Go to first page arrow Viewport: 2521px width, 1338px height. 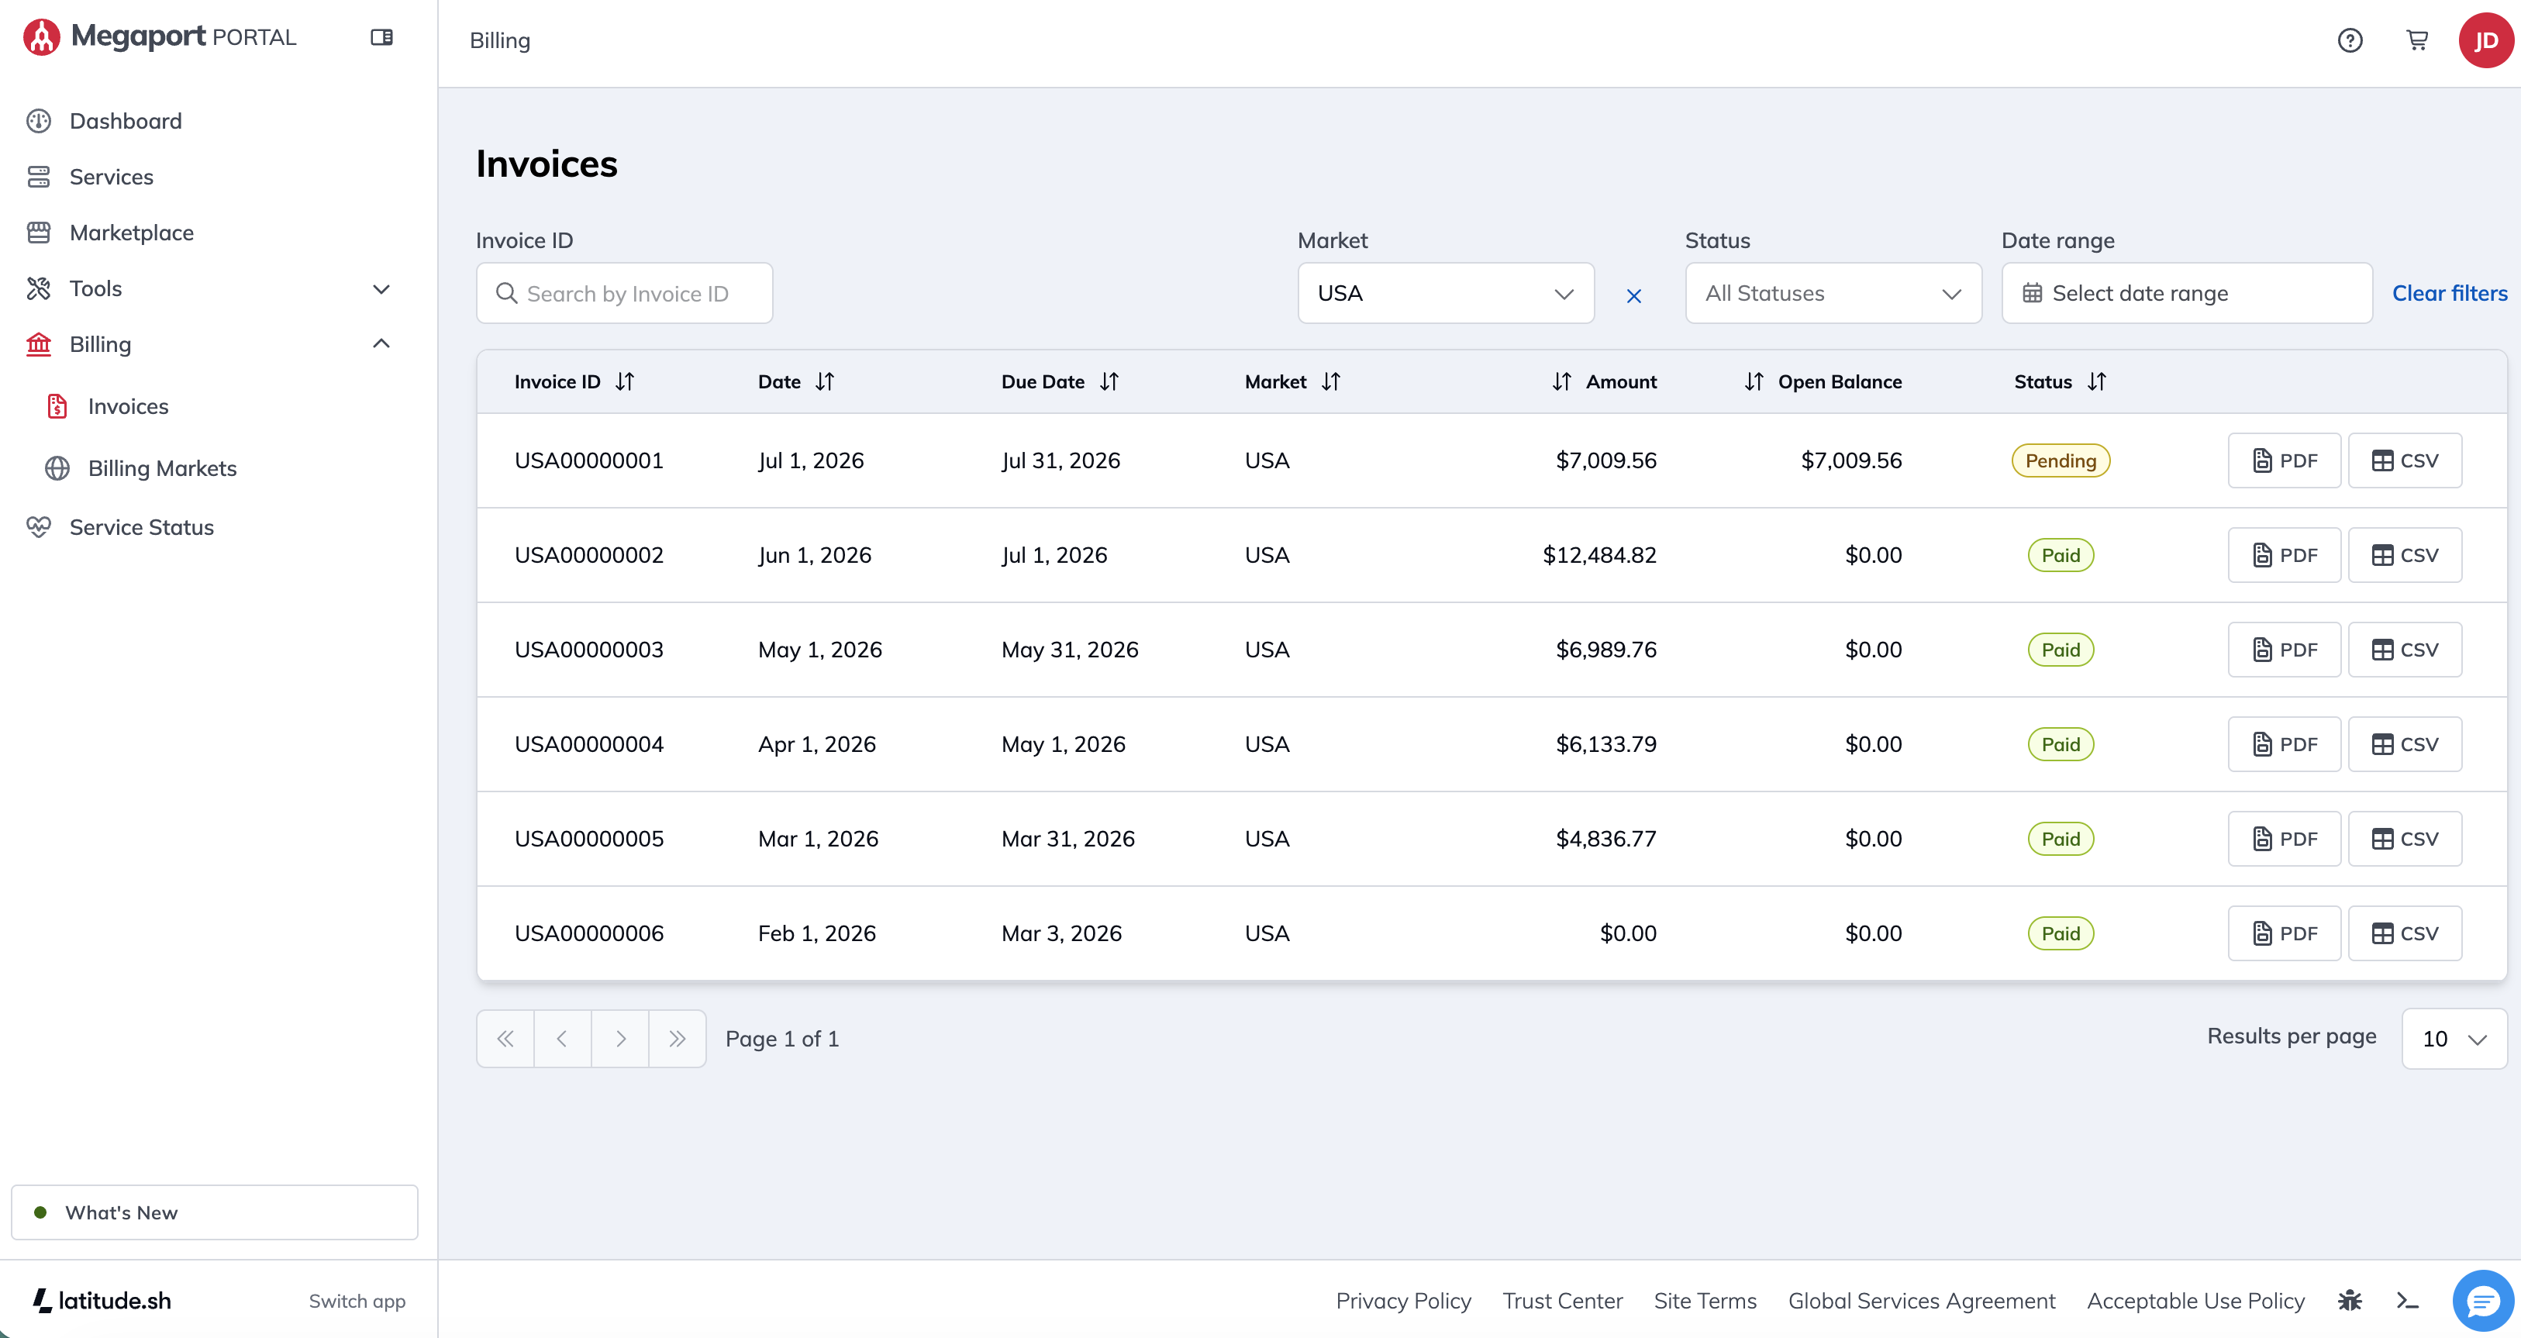[x=505, y=1039]
